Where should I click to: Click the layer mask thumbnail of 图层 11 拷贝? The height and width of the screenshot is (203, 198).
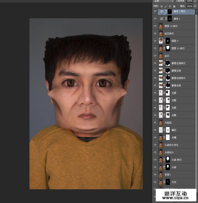point(168,48)
